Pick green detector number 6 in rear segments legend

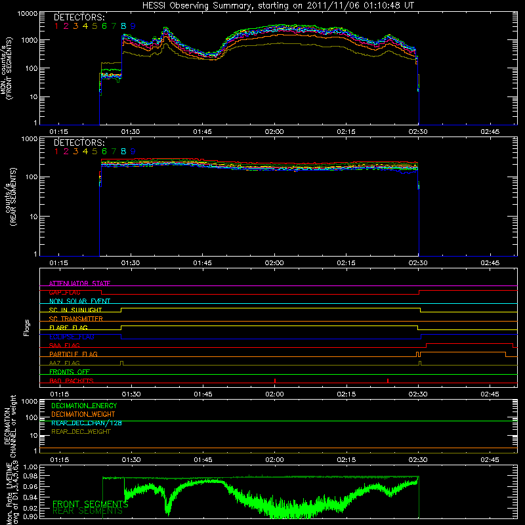point(104,152)
